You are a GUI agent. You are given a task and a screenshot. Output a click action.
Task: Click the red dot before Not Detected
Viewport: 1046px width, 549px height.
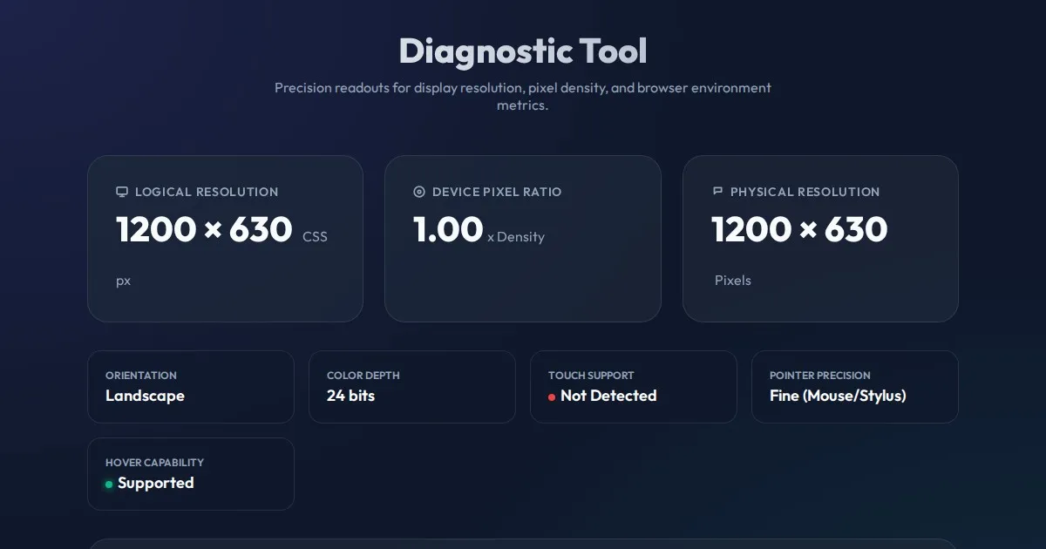pos(552,397)
